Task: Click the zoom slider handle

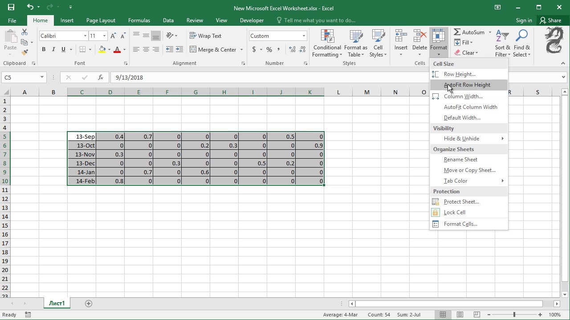Action: (514, 315)
